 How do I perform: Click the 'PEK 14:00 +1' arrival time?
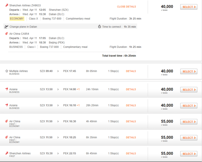[x=71, y=89]
